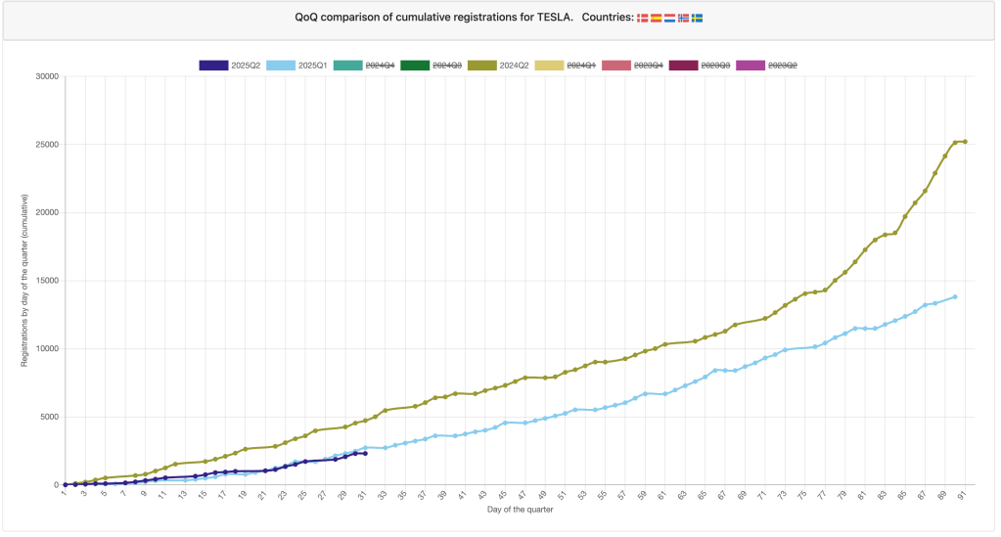The height and width of the screenshot is (537, 1001).
Task: Toggle the 2025Q1 legend entry
Action: 297,65
